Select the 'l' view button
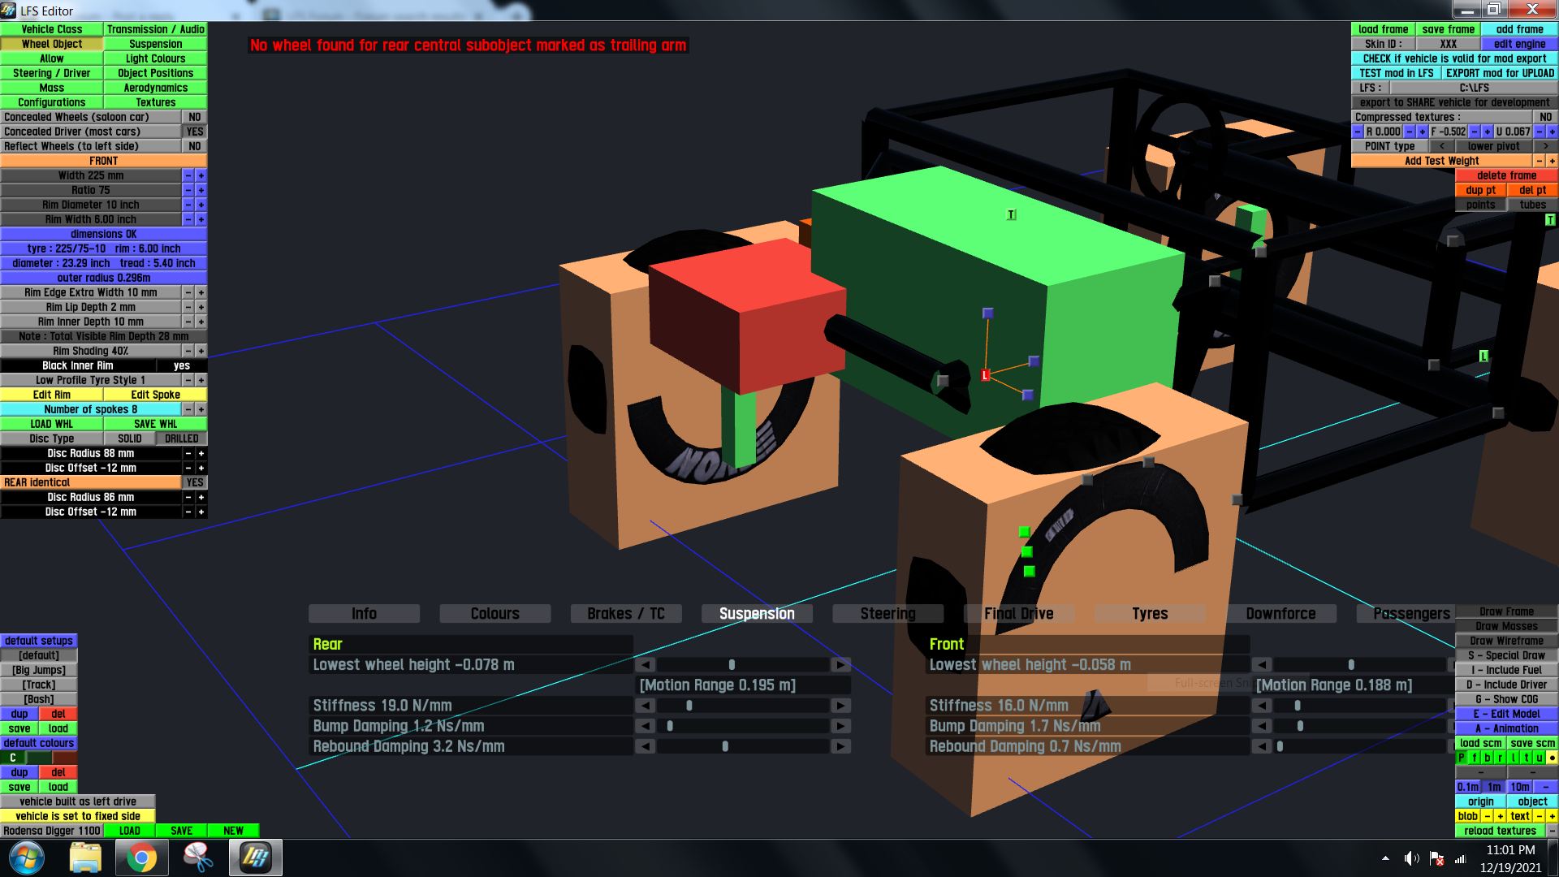This screenshot has height=877, width=1559. [1513, 758]
